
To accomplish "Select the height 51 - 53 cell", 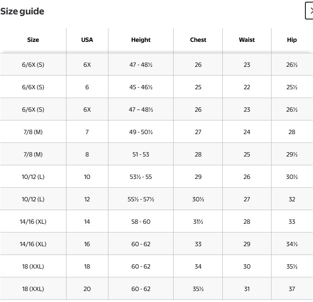I will coord(141,154).
